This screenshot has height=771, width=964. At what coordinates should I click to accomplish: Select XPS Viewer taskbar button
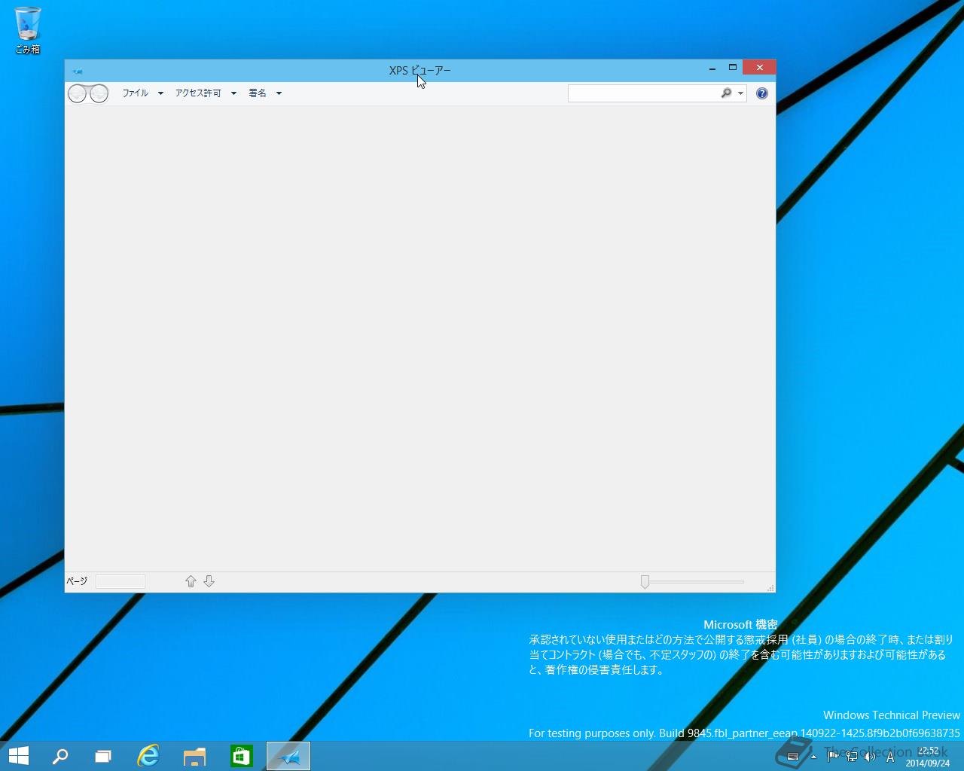pyautogui.click(x=288, y=756)
